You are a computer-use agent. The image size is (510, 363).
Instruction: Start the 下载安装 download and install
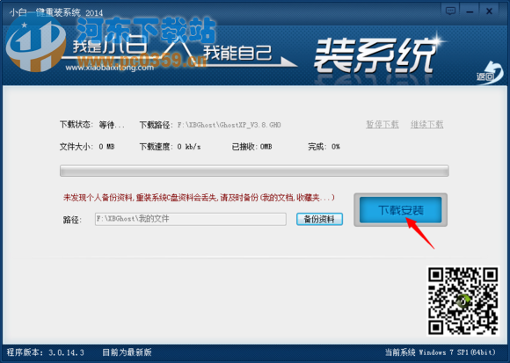point(400,210)
